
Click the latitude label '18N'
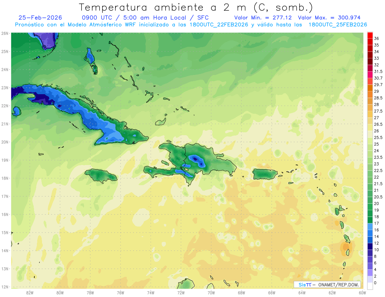[4, 178]
